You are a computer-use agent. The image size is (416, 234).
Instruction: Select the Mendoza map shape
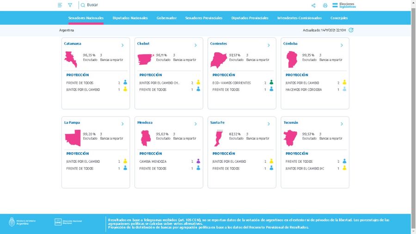[146, 138]
